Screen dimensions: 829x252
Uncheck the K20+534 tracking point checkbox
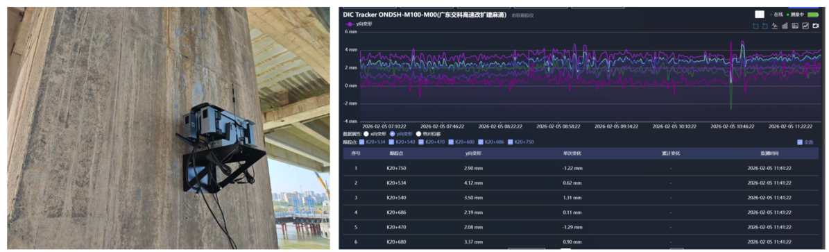pos(361,142)
